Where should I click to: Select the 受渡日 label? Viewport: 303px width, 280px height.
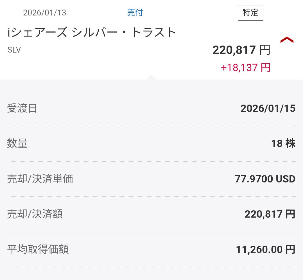click(x=22, y=109)
